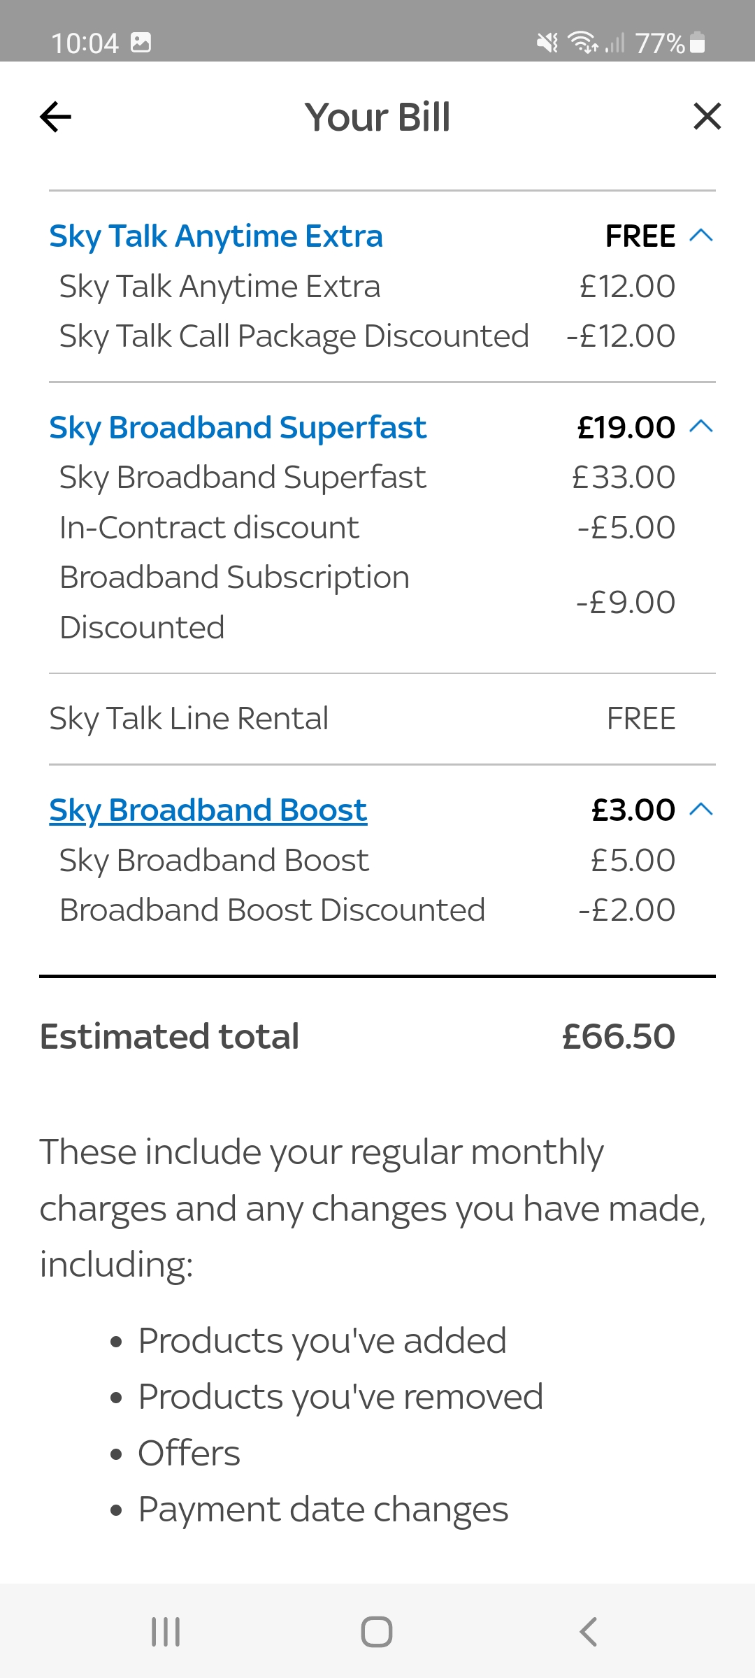Navigate back using the arrow icon
Screen dimensions: 755x1678
pyautogui.click(x=55, y=117)
